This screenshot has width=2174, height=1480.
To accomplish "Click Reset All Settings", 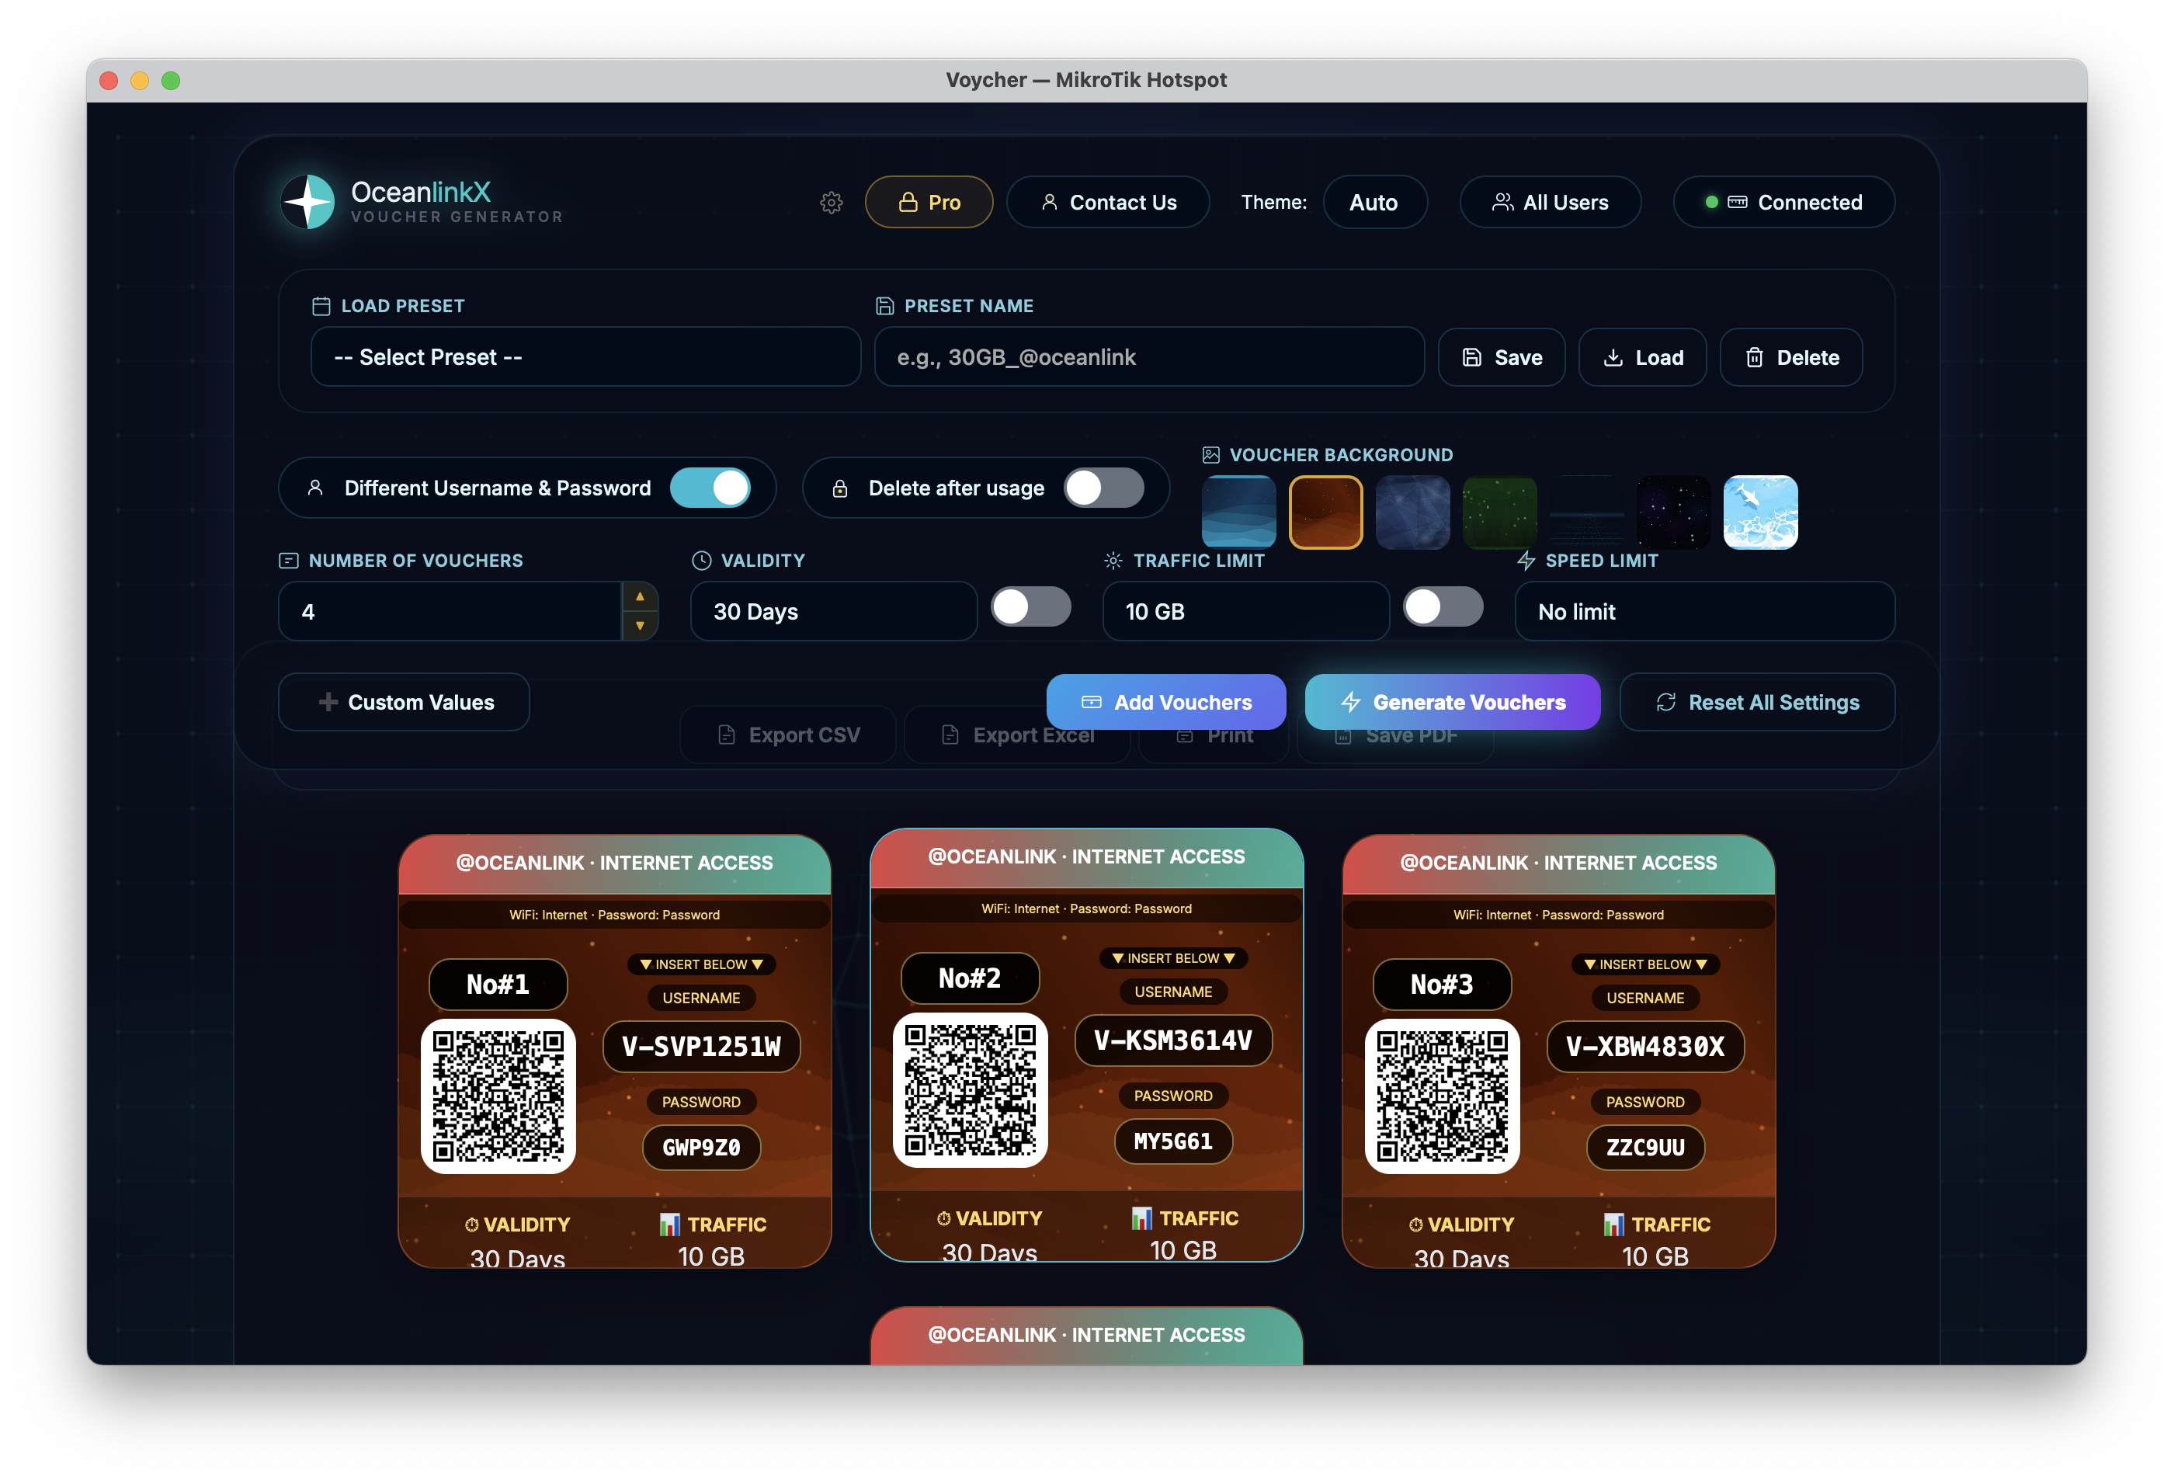I will (x=1758, y=702).
